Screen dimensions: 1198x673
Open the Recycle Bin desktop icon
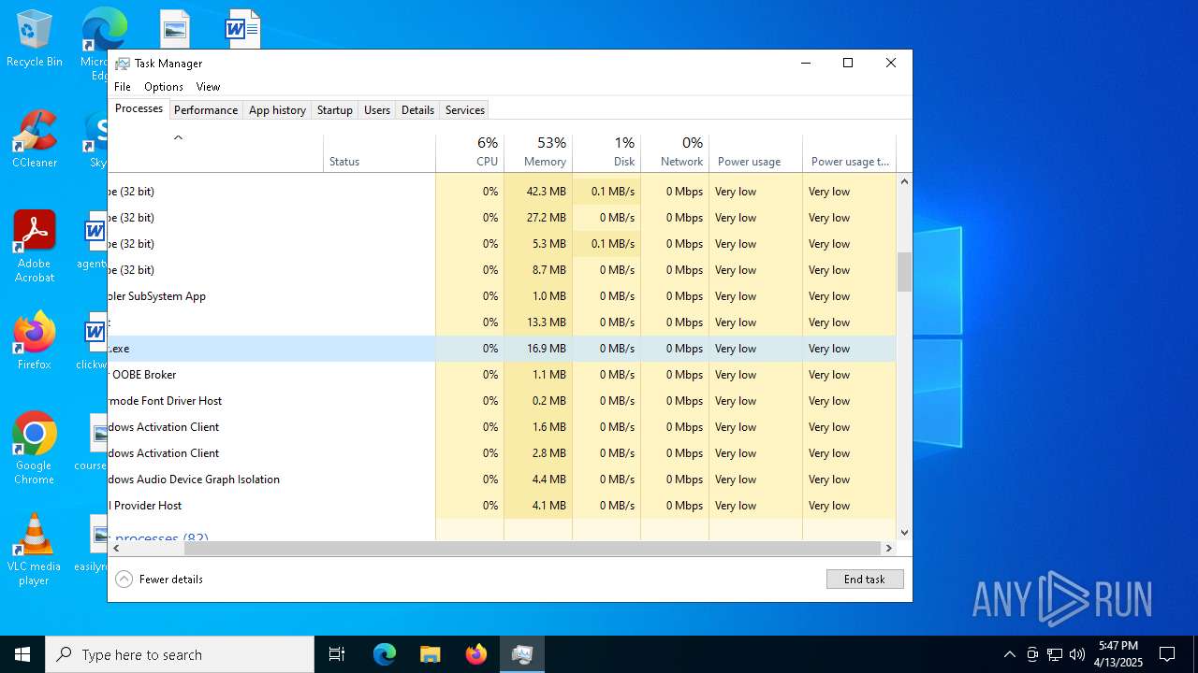35,39
